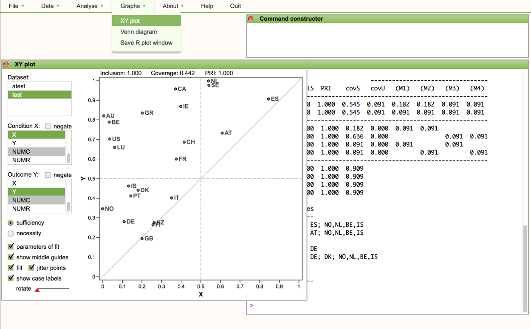Click the Help menu button
This screenshot has height=329, width=531.
[207, 6]
